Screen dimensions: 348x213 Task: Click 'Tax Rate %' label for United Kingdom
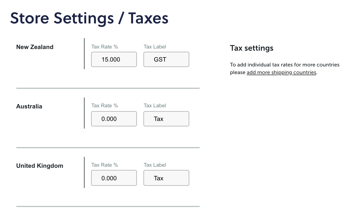coord(105,165)
